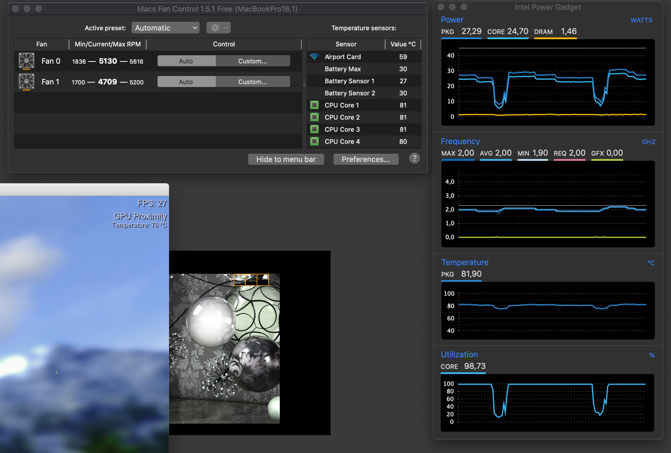Click the CPU Core 4 chip icon
The image size is (671, 453).
[x=314, y=142]
